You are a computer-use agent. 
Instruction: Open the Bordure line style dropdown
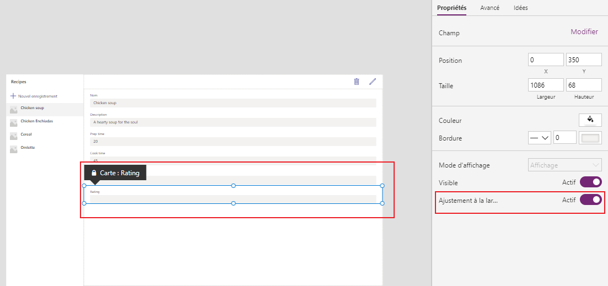[539, 138]
